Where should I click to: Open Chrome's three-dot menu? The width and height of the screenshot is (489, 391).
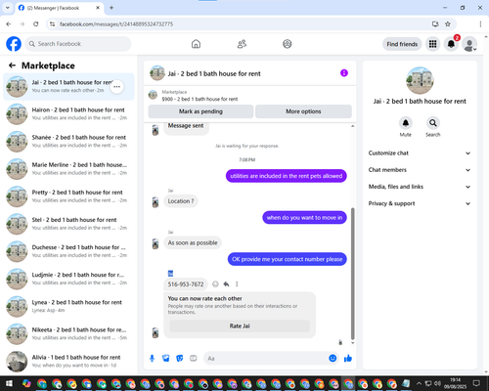pos(480,24)
